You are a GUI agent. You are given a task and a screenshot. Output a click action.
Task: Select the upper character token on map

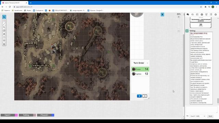(53, 47)
